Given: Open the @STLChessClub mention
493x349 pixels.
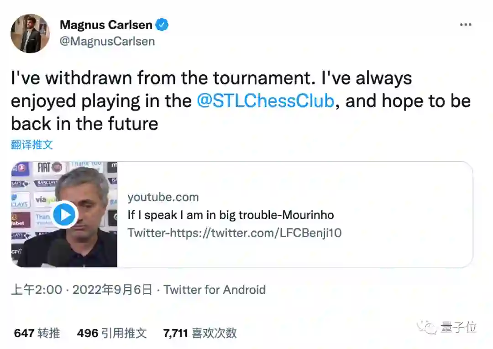Looking at the screenshot, I should [x=265, y=101].
